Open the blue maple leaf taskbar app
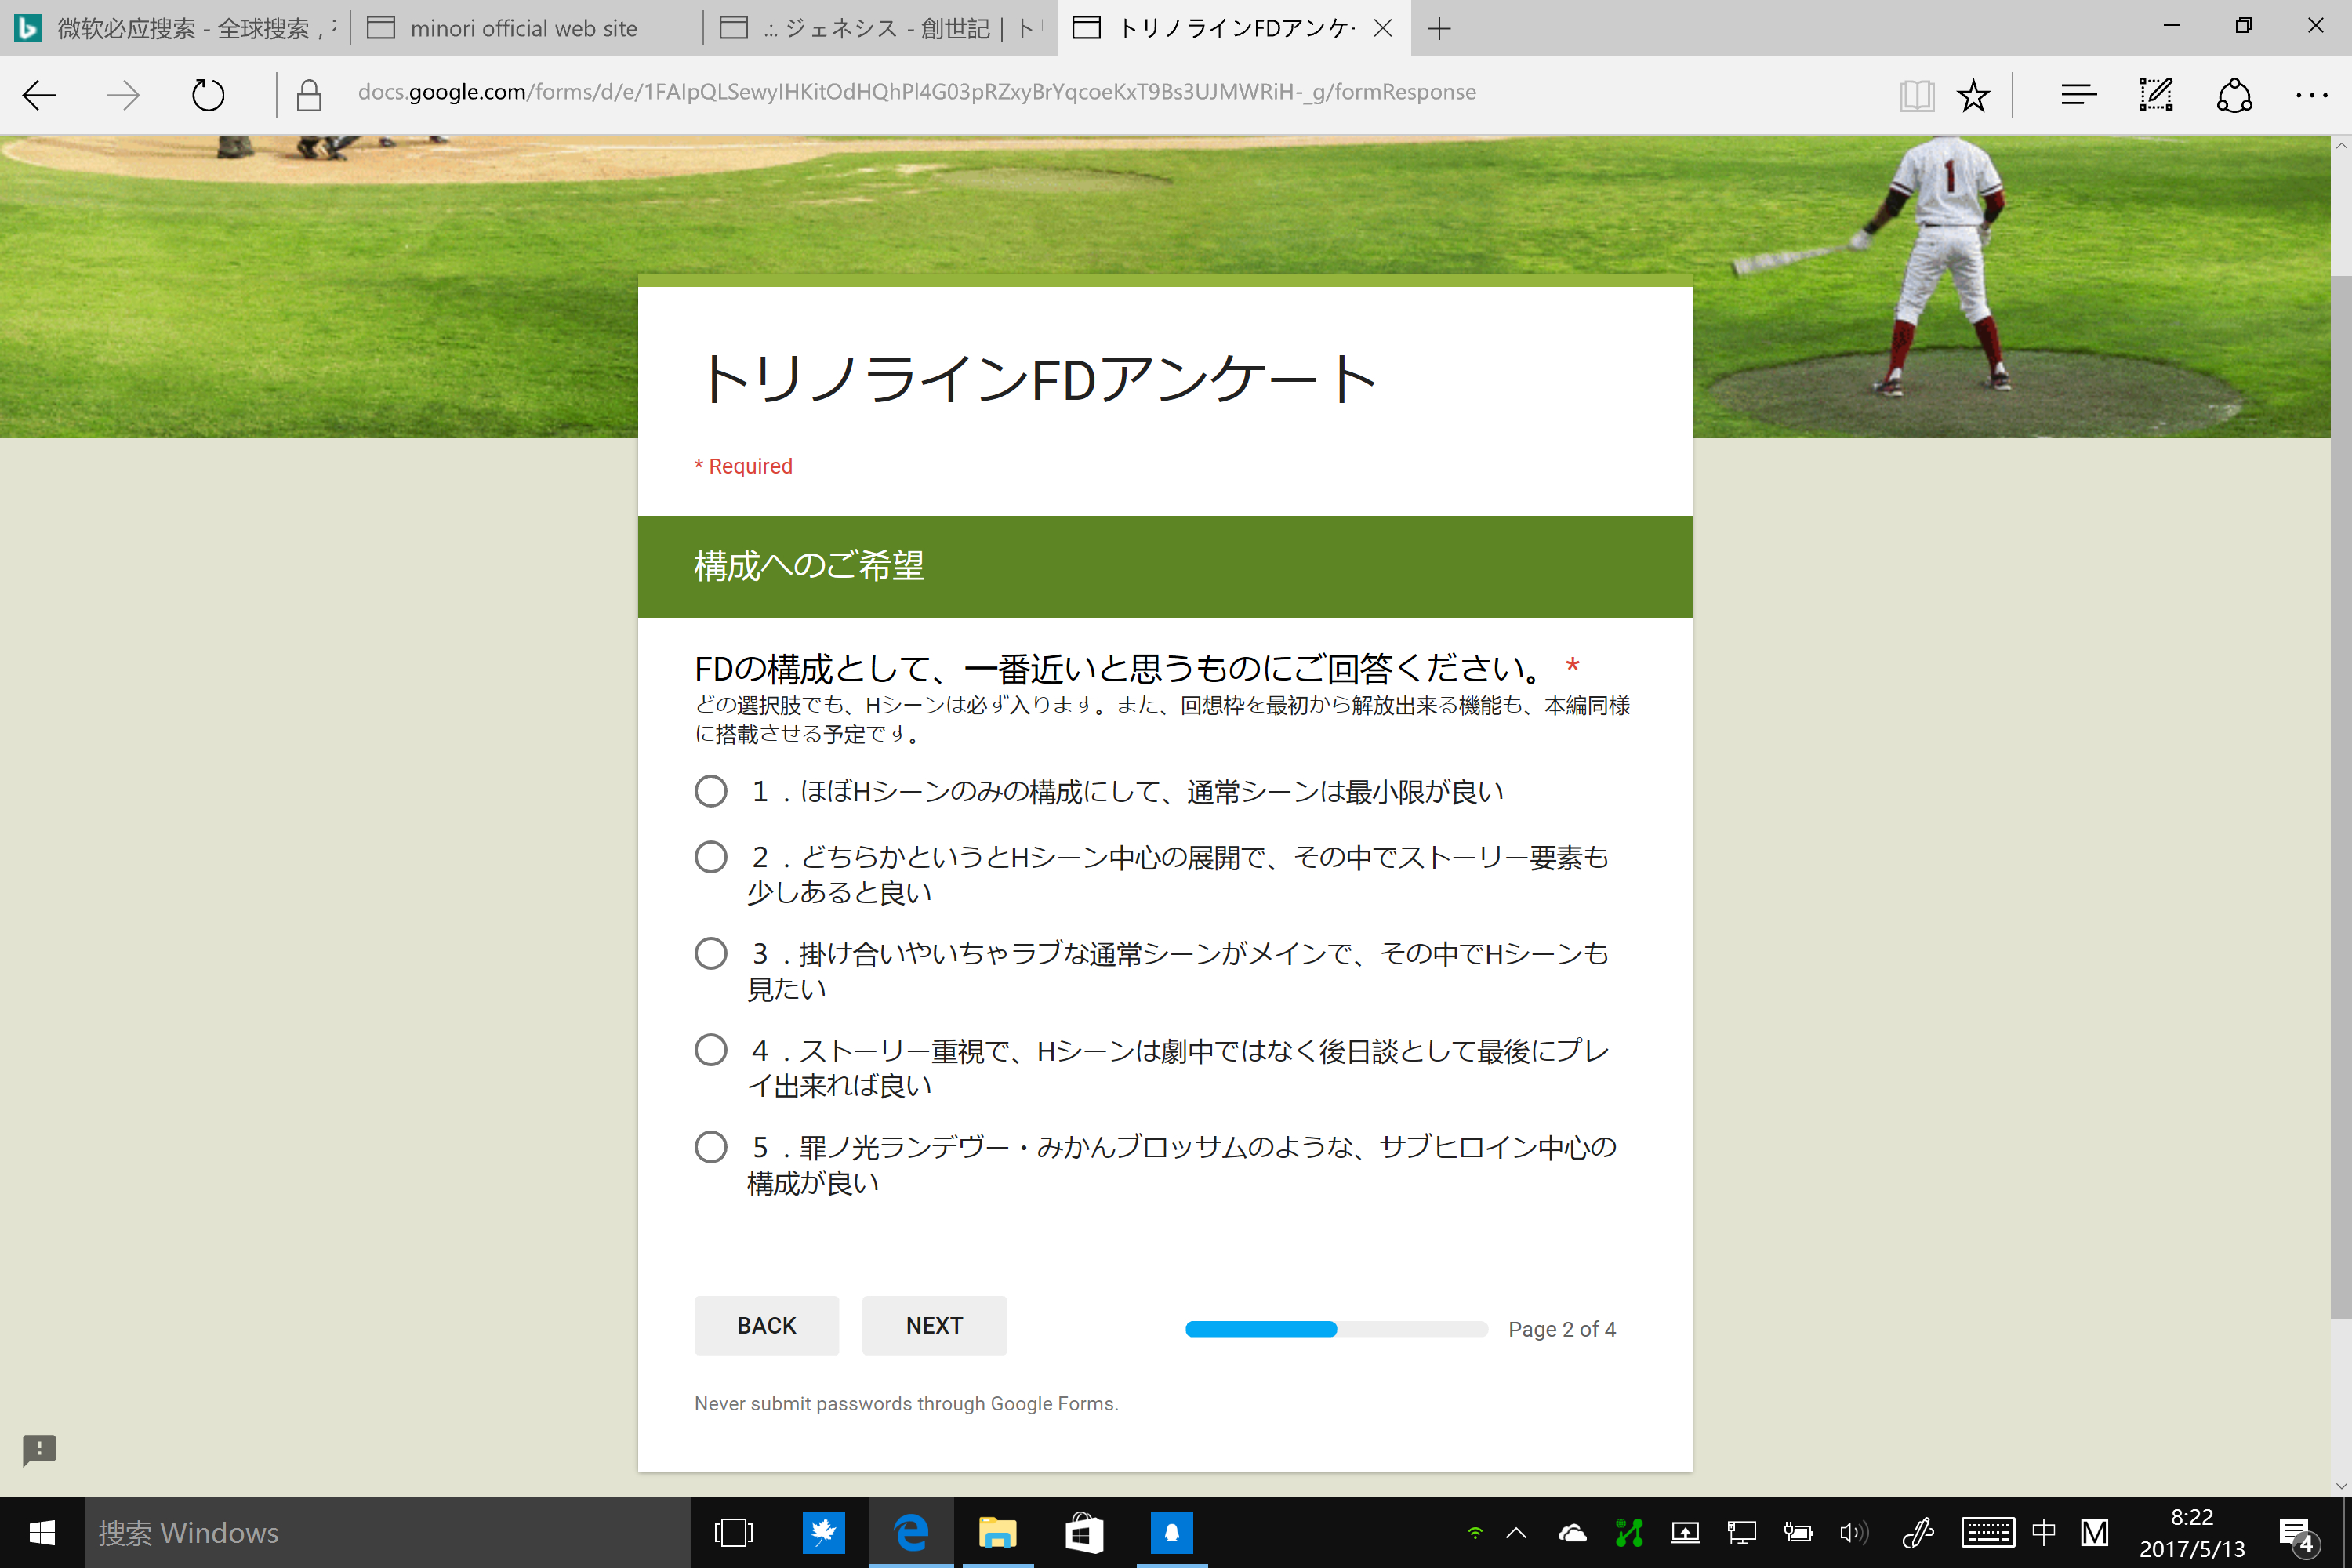The width and height of the screenshot is (2352, 1568). pos(823,1533)
